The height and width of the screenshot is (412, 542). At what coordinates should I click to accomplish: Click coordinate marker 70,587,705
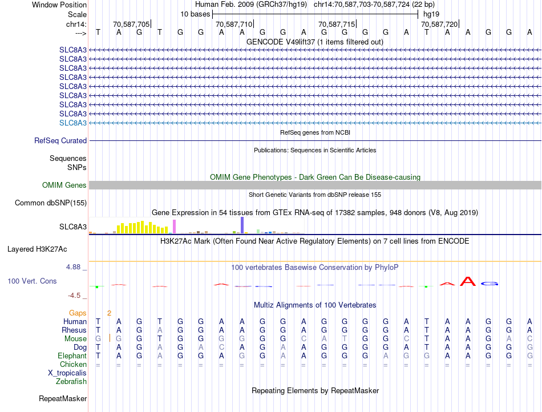131,24
